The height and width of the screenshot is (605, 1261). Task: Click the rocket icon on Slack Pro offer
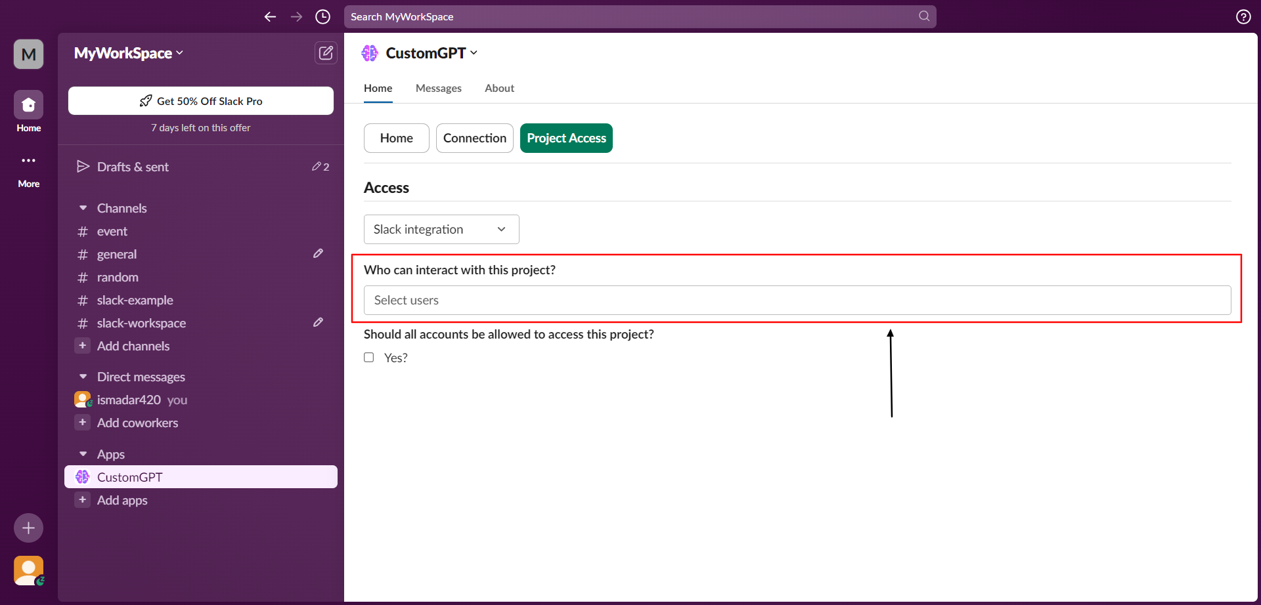pyautogui.click(x=146, y=101)
